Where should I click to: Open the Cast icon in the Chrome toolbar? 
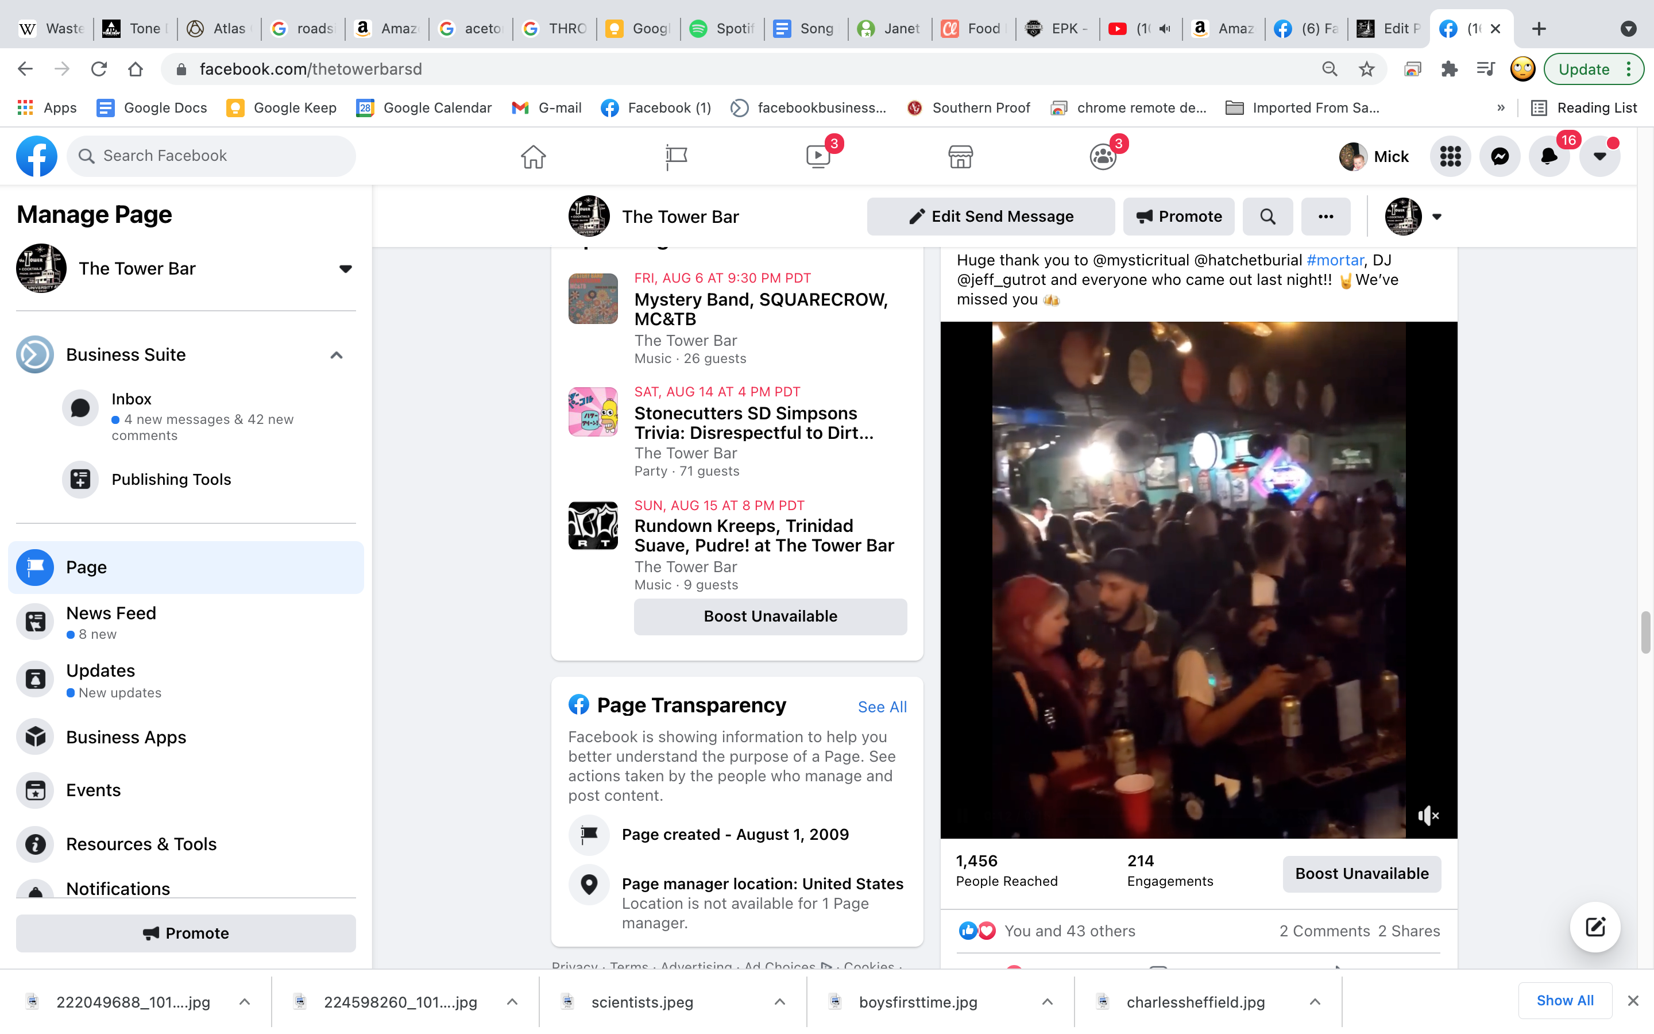pyautogui.click(x=1412, y=69)
